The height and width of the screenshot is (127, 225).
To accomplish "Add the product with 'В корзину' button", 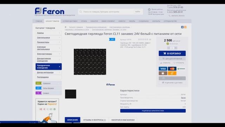I will pos(172,53).
